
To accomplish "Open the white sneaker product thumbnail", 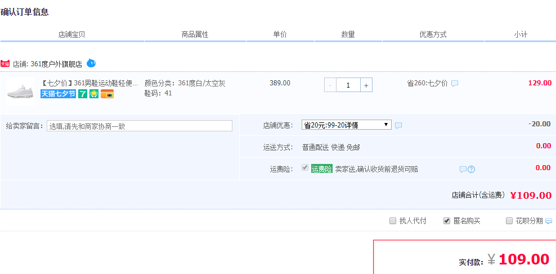I will 20,92.
